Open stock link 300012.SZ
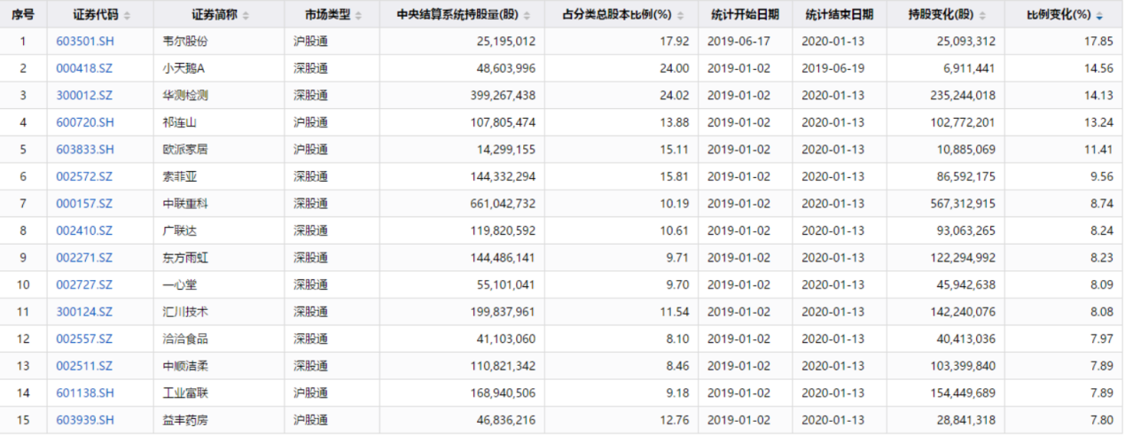 (x=84, y=96)
